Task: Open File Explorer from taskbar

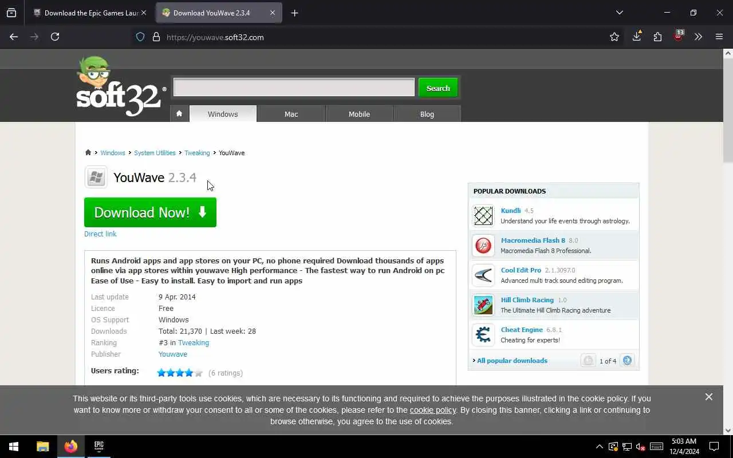Action: coord(43,446)
